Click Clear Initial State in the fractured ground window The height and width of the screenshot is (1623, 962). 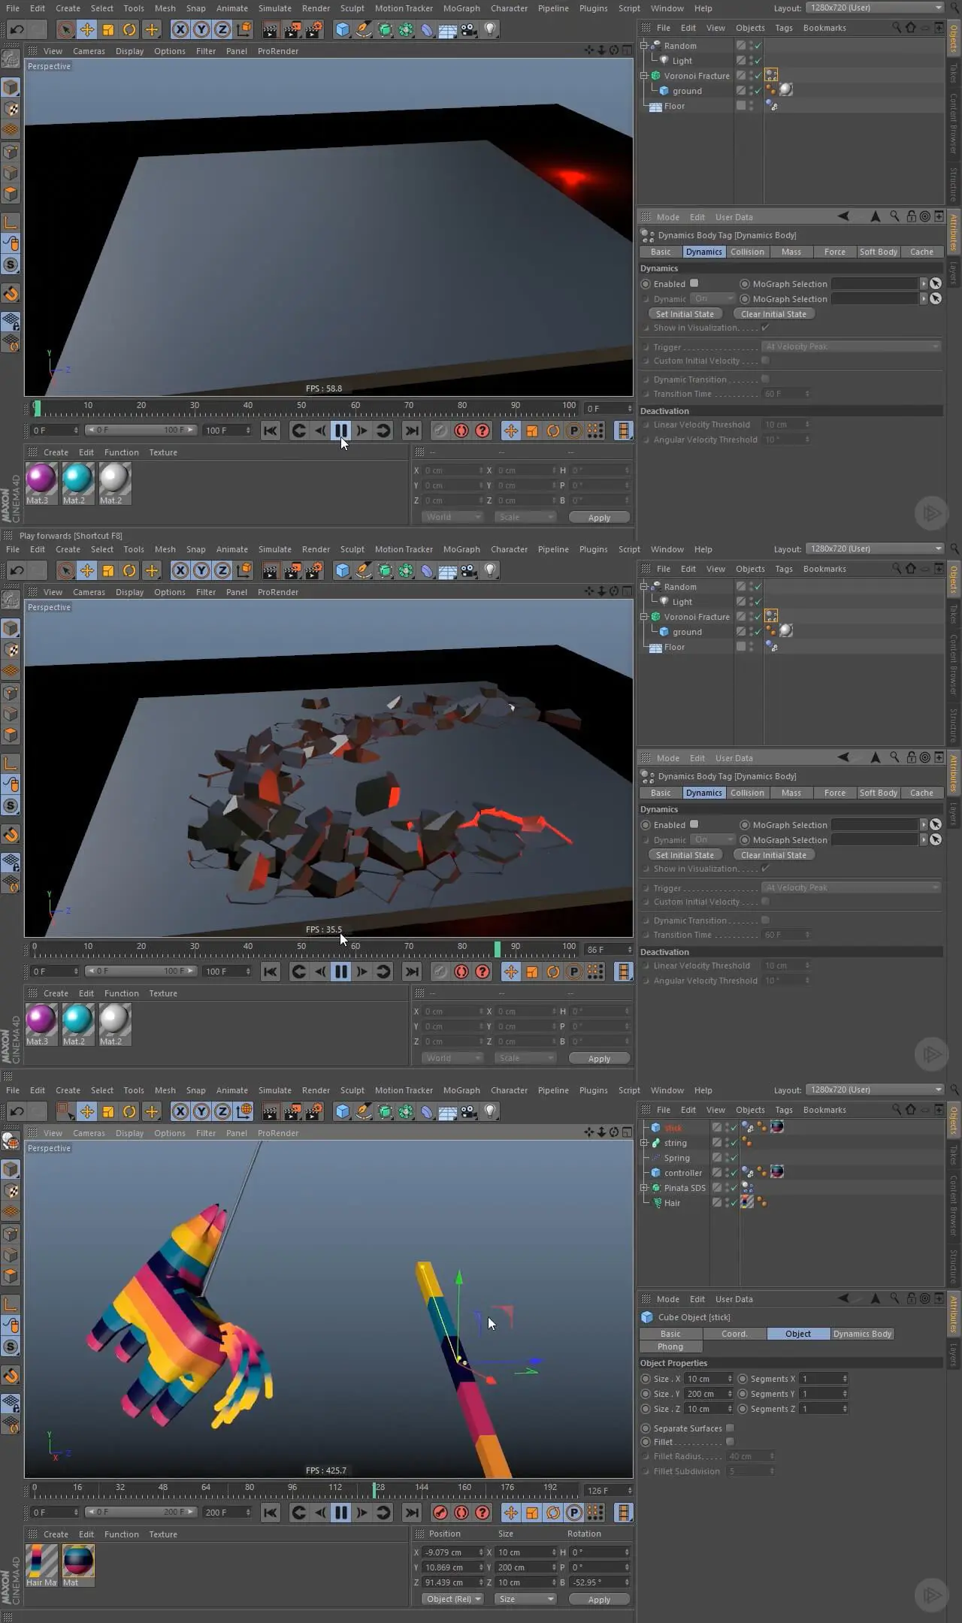[x=773, y=855]
